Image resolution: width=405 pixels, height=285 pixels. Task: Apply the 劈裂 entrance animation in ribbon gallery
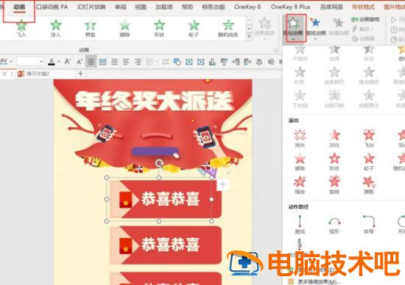click(x=90, y=29)
